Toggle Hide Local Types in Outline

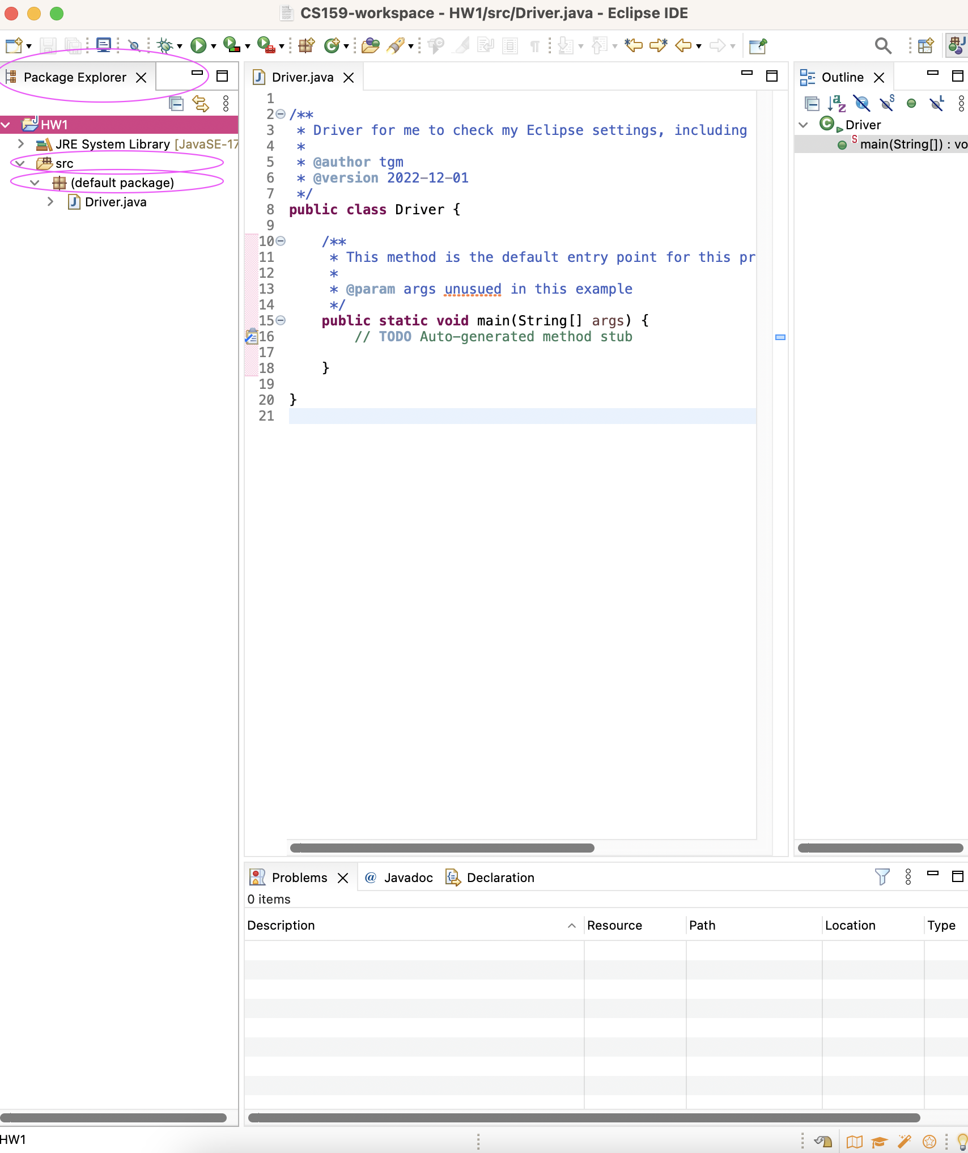coord(937,103)
